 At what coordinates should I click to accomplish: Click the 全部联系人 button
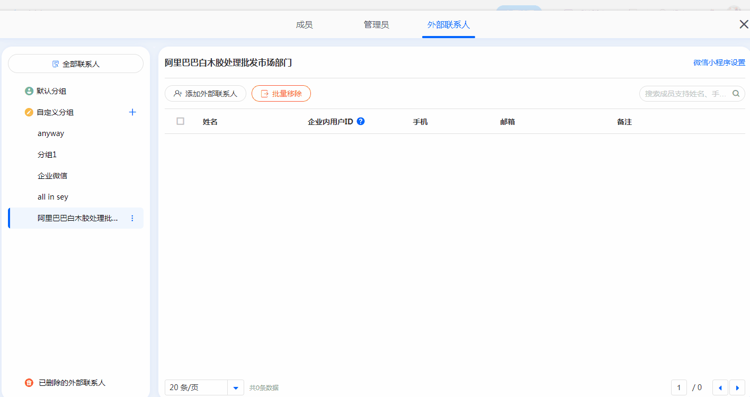coord(76,64)
